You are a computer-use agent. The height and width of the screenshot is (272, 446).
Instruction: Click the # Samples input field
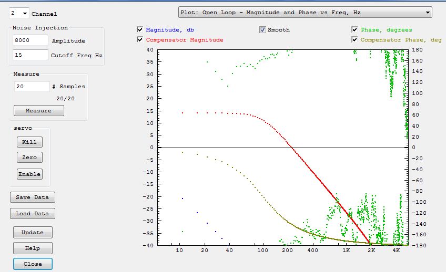[x=32, y=86]
